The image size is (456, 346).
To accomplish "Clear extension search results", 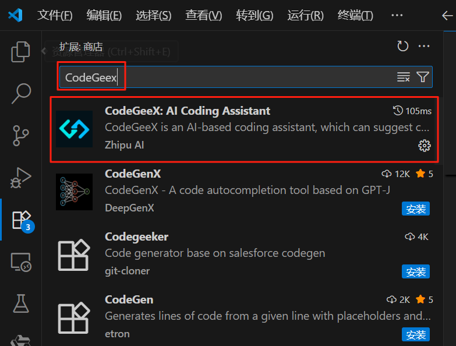I will pos(404,77).
